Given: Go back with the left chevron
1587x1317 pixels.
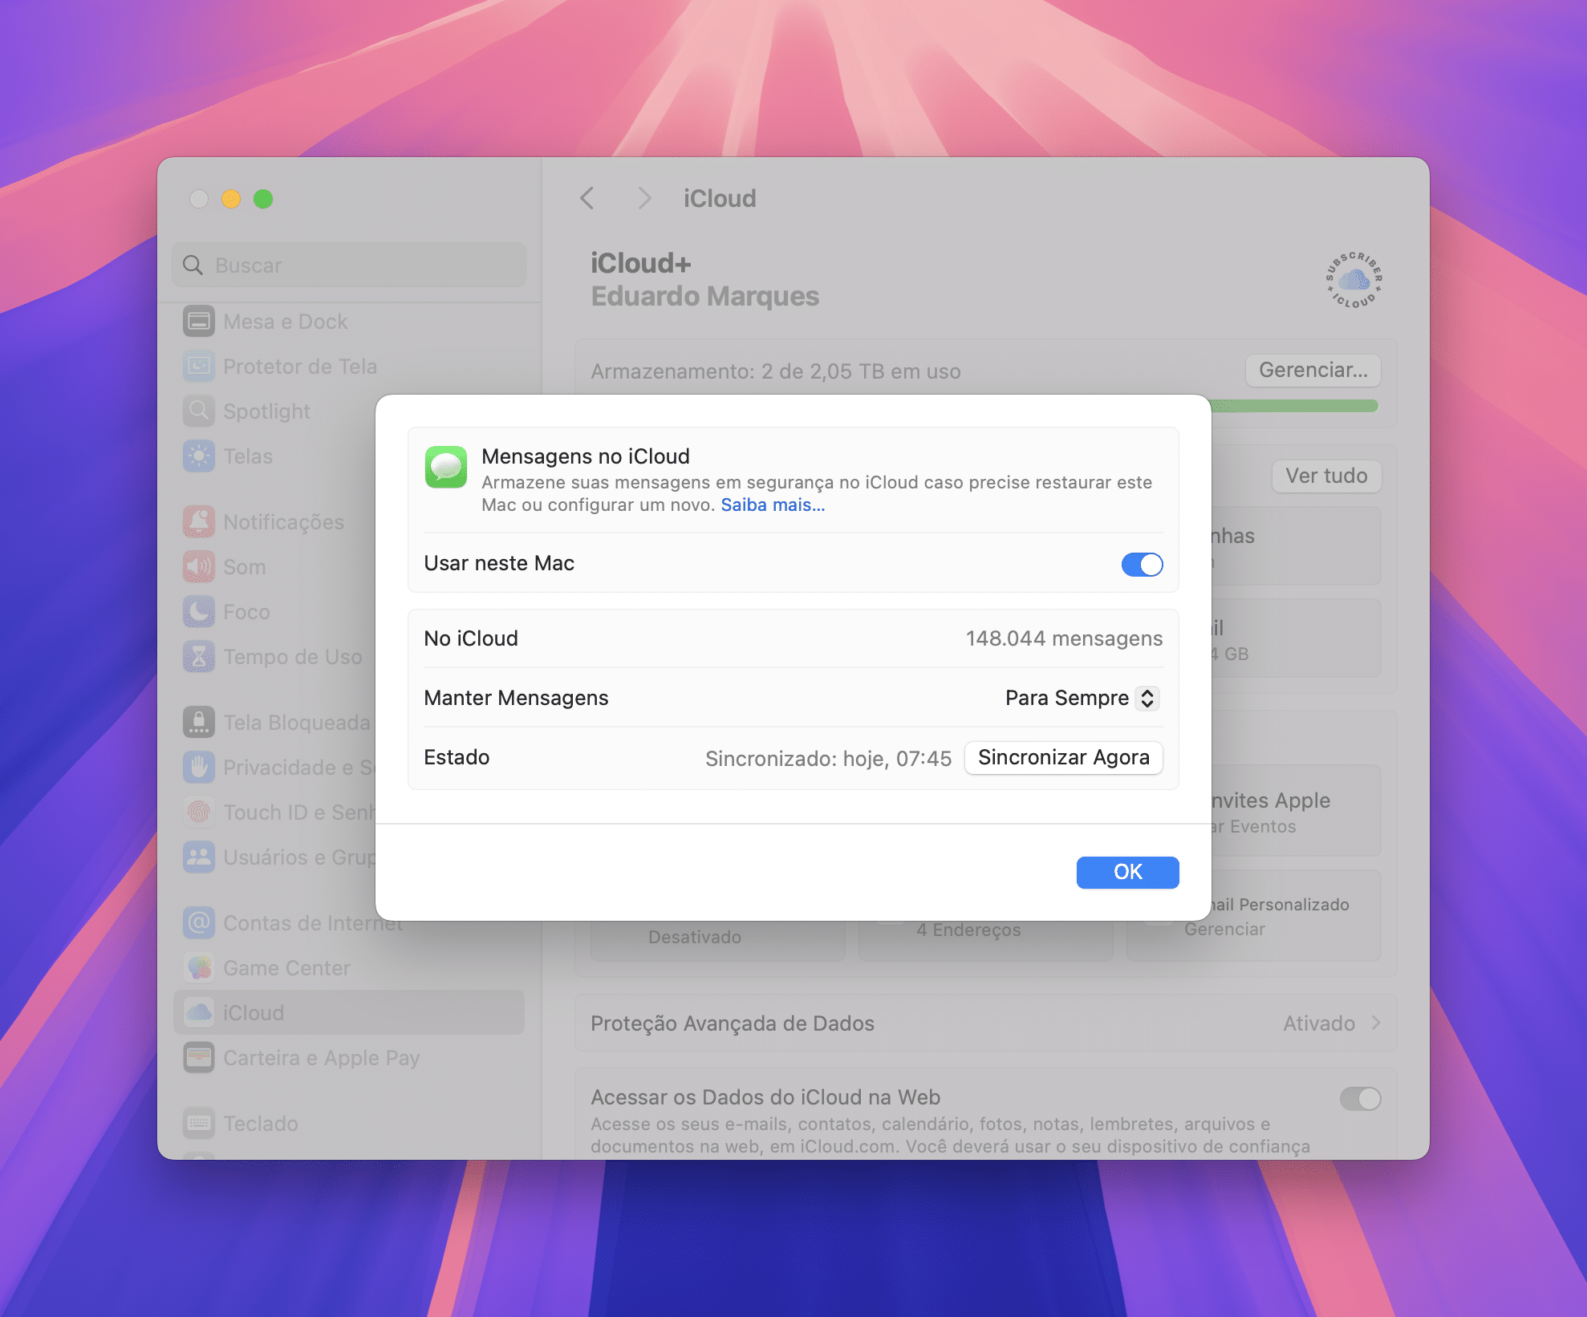Looking at the screenshot, I should click(x=587, y=198).
